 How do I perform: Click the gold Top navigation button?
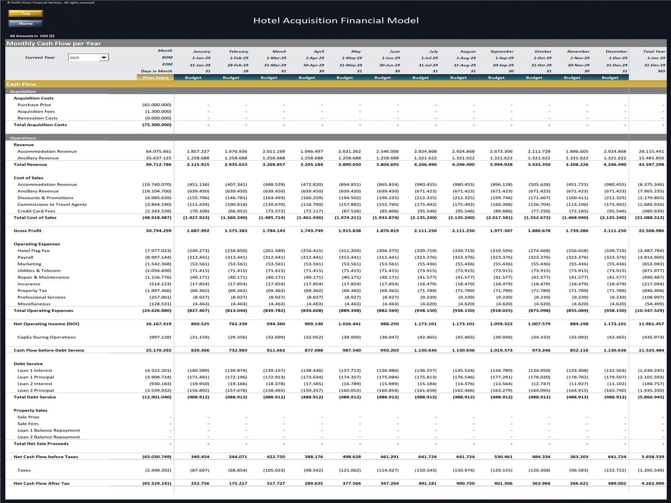click(x=26, y=13)
